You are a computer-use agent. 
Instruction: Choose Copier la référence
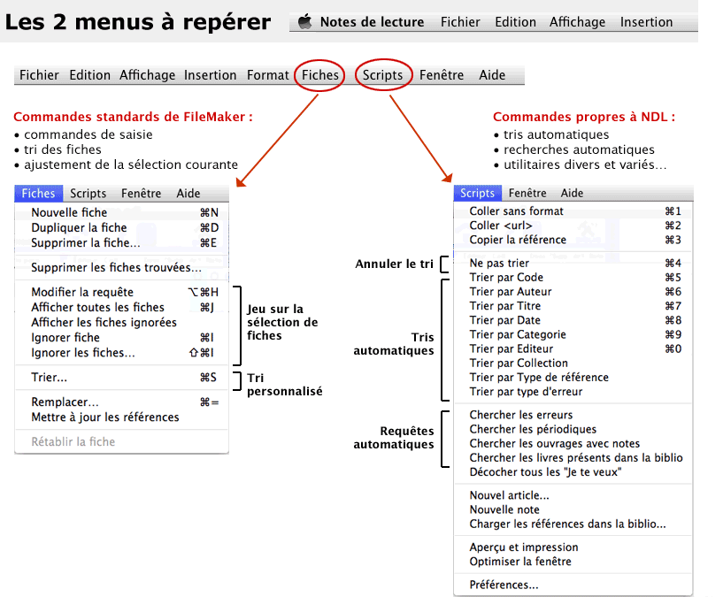[x=573, y=240]
